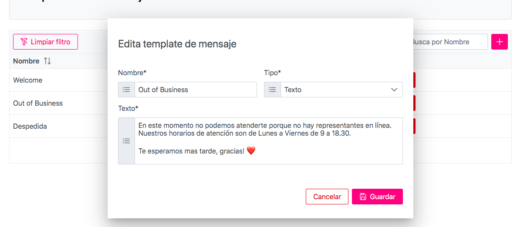Click the list icon beside Texto textarea

[126, 141]
